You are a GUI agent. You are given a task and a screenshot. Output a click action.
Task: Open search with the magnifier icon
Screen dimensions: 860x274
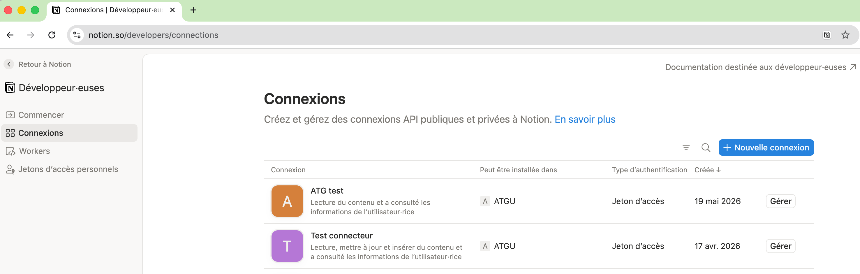pos(706,147)
